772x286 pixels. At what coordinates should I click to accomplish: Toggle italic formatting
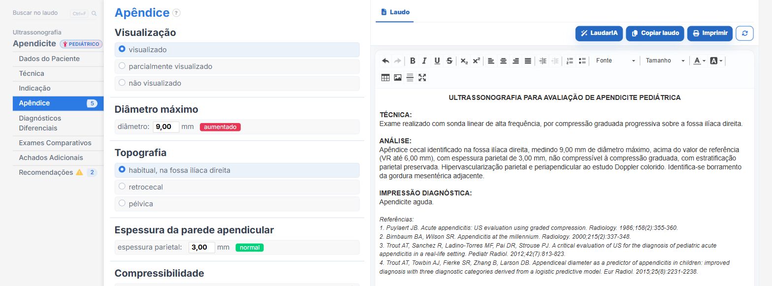[424, 61]
